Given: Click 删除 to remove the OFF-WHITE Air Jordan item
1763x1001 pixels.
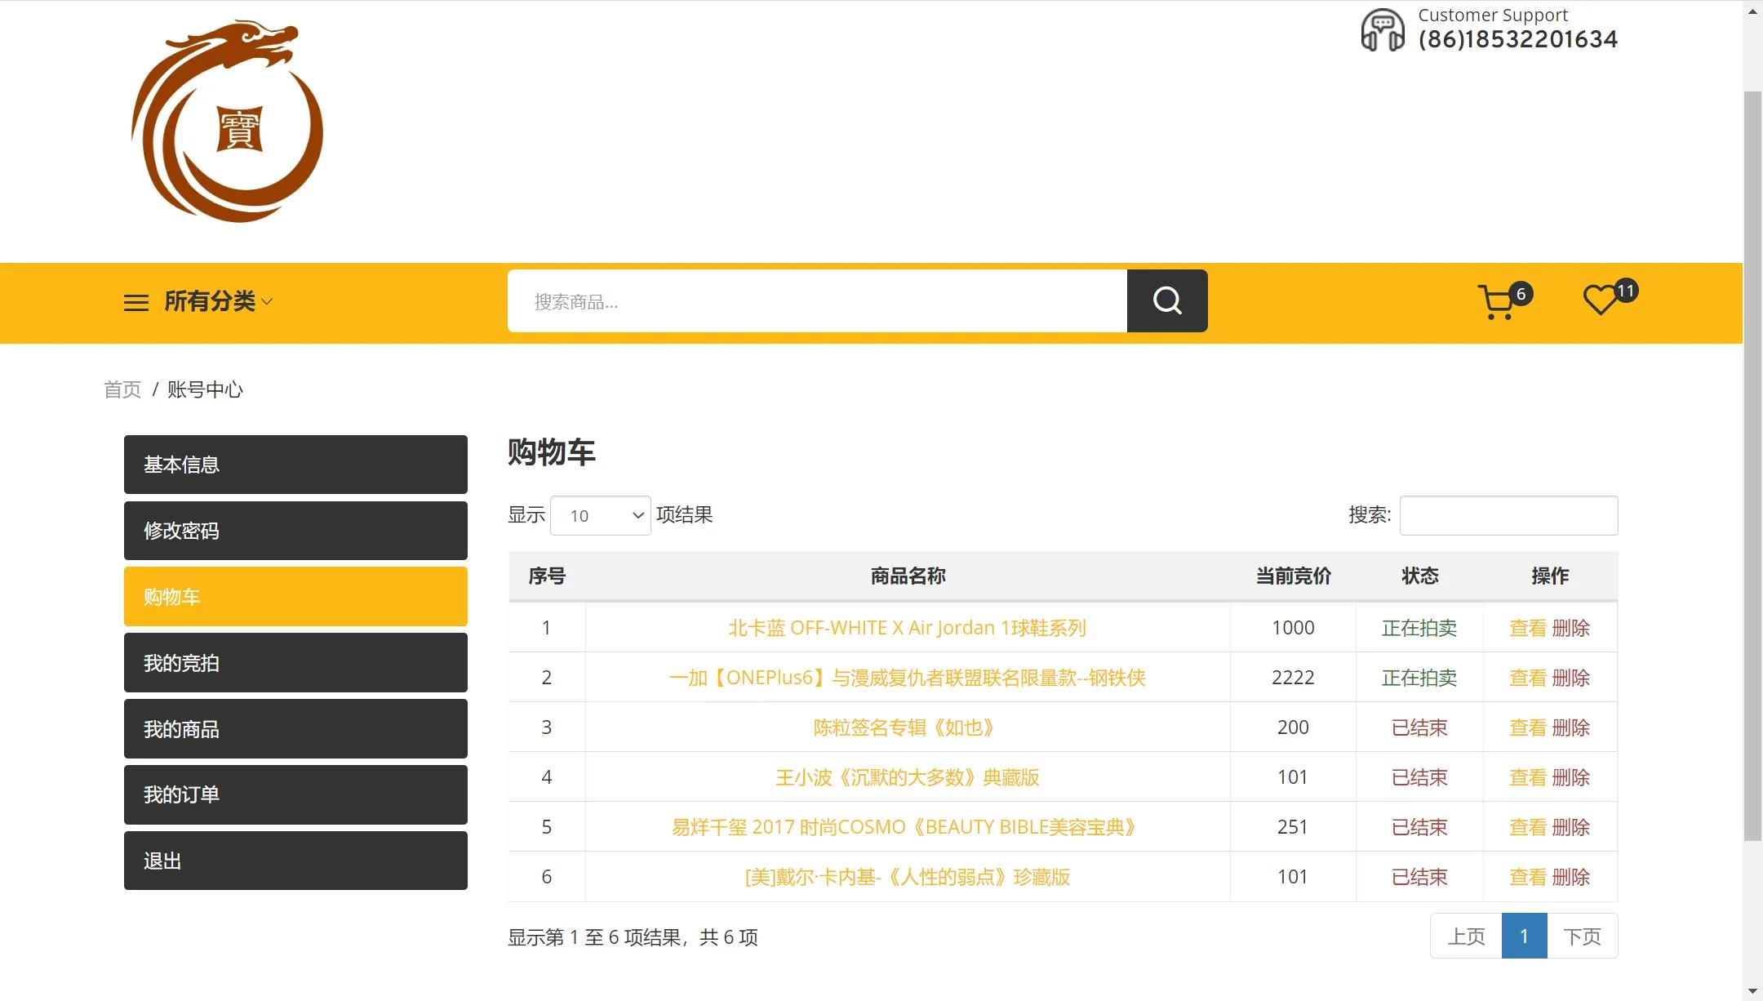Looking at the screenshot, I should tap(1571, 627).
